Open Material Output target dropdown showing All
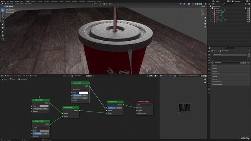 coord(145,105)
